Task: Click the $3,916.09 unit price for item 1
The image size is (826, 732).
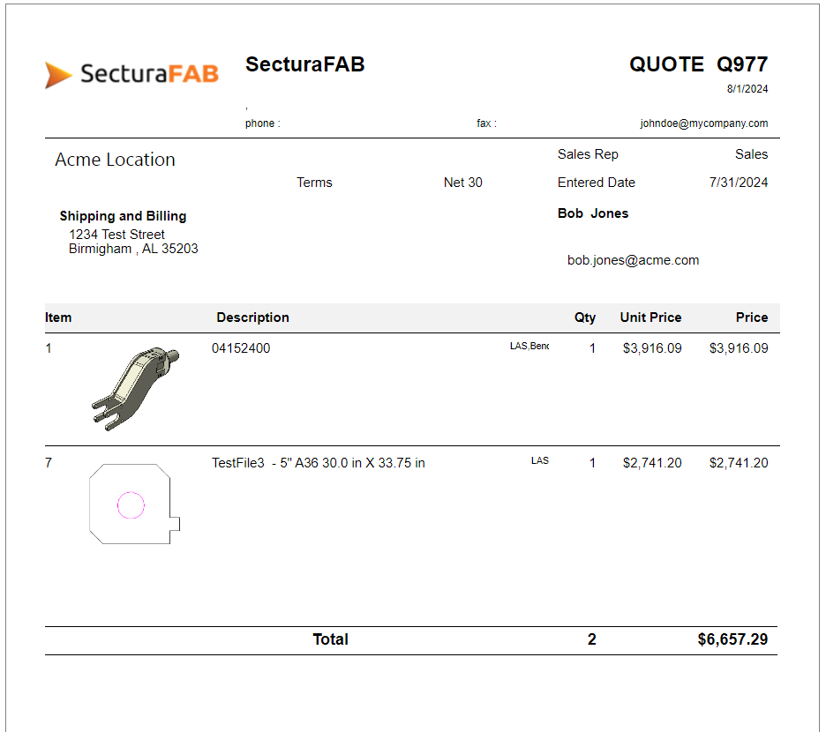Action: tap(651, 348)
